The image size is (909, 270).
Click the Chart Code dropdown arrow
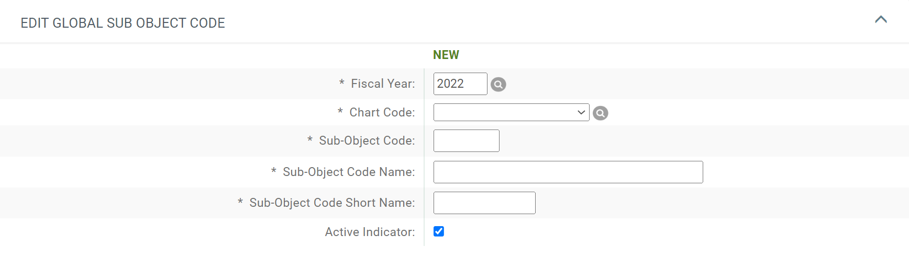tap(581, 112)
